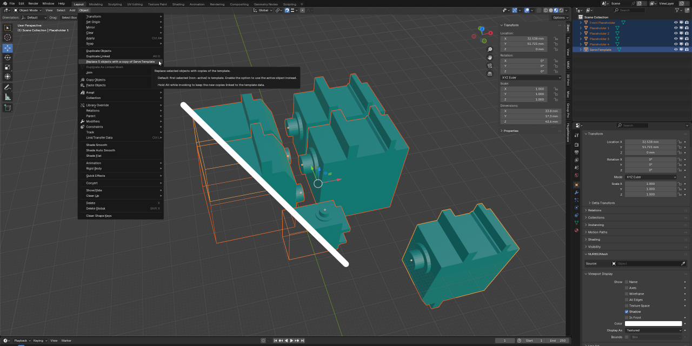Screen dimensions: 692x346
Task: Choose the Rotate tool in the toolbar
Action: [x=8, y=57]
